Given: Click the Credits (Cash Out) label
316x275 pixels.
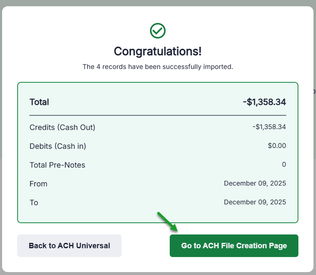Looking at the screenshot, I should (62, 127).
